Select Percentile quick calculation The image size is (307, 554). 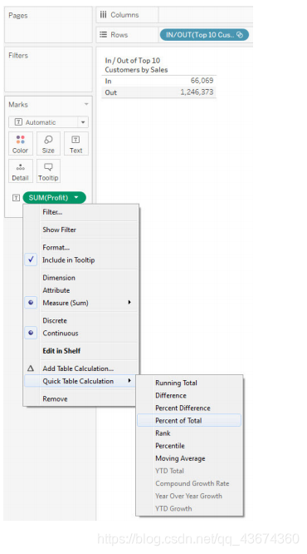(x=189, y=446)
